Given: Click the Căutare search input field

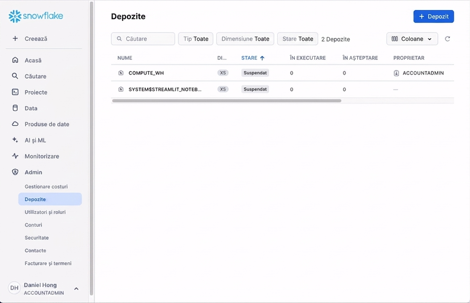Looking at the screenshot, I should coord(143,39).
